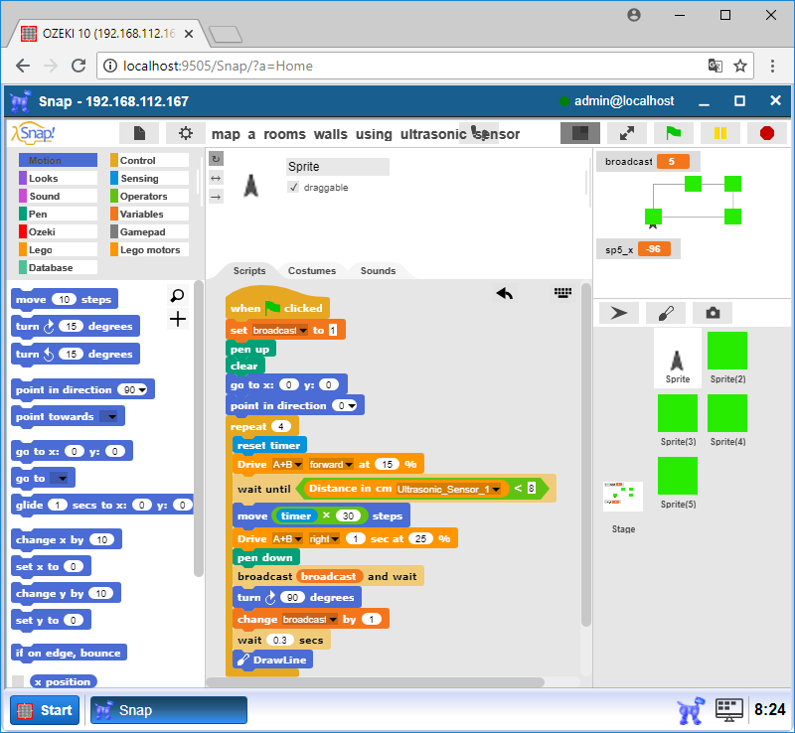Screen dimensions: 795x733
Task: Reload the page in the browser
Action: (79, 66)
